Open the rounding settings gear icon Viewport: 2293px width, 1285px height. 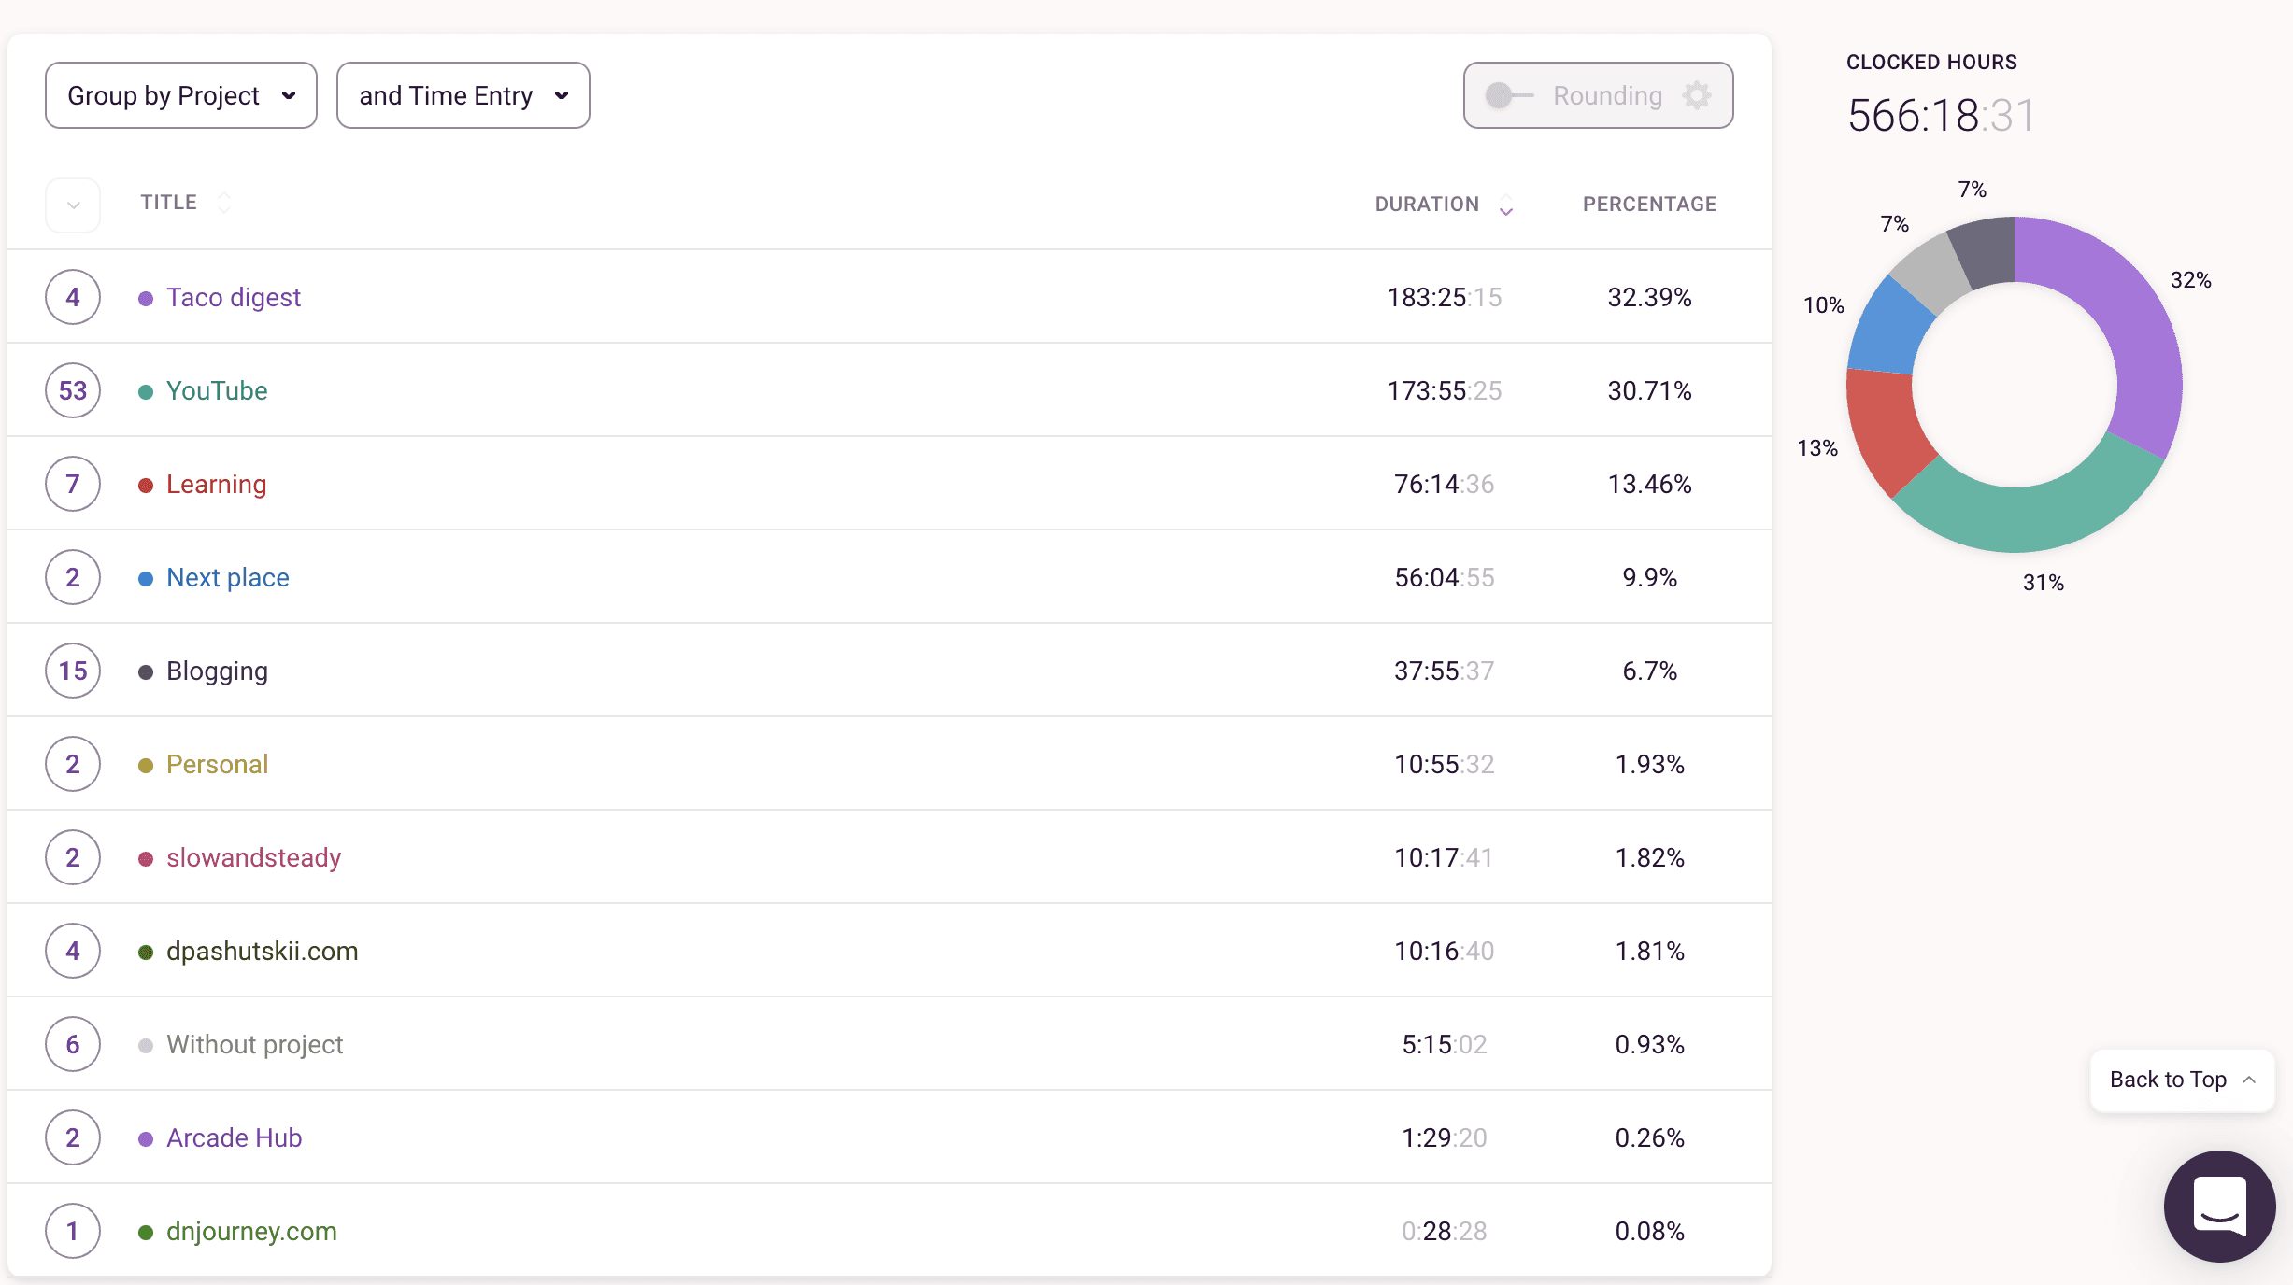point(1698,94)
